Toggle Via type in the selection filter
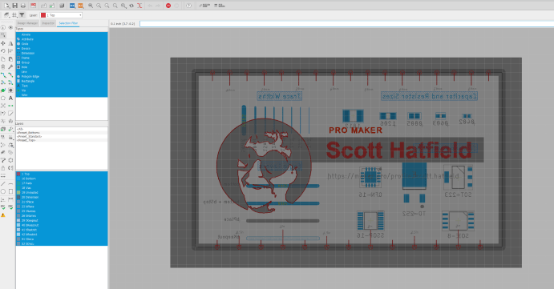Viewport: 554px width, 289px height. pyautogui.click(x=62, y=90)
